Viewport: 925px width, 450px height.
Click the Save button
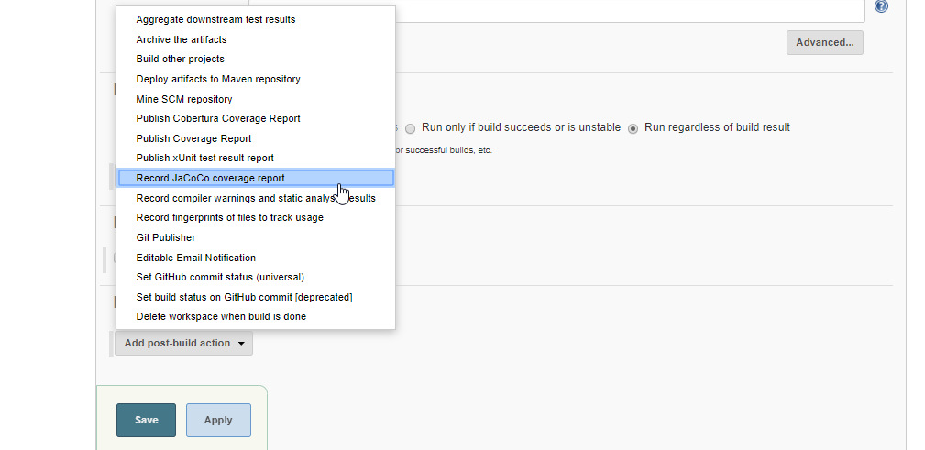[147, 420]
